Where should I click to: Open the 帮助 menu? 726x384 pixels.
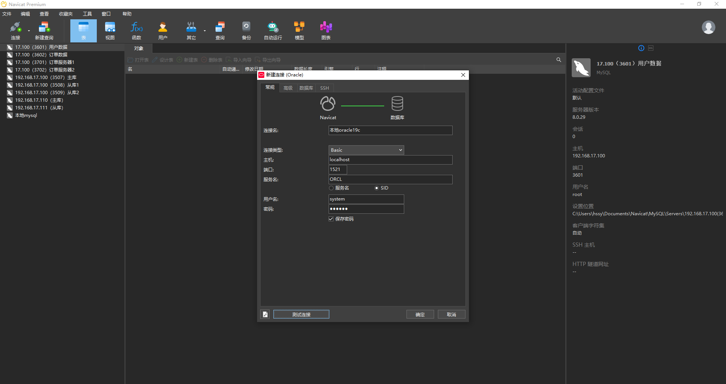tap(127, 14)
